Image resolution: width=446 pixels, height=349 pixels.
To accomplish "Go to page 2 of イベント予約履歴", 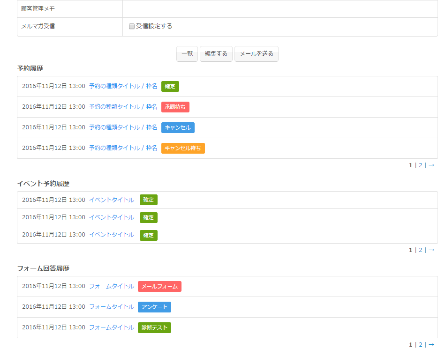I will 421,250.
